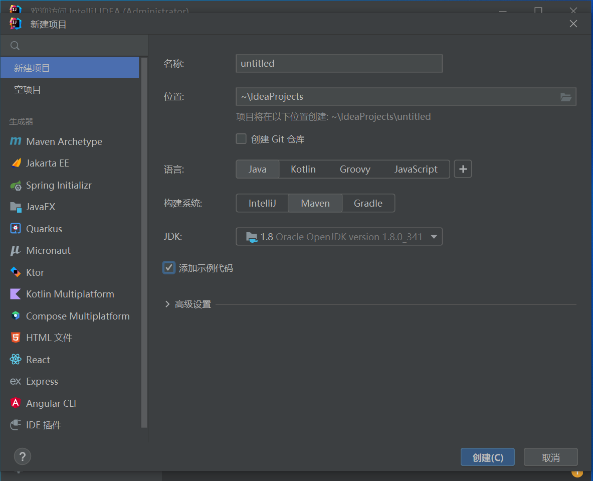The width and height of the screenshot is (593, 481).
Task: Expand the 高级设置 section
Action: pos(167,304)
